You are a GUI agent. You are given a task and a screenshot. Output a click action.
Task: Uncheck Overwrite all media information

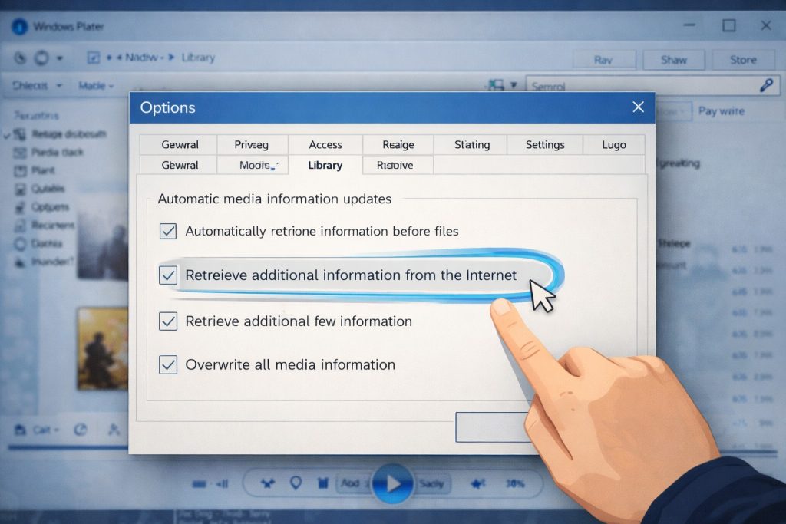(167, 364)
